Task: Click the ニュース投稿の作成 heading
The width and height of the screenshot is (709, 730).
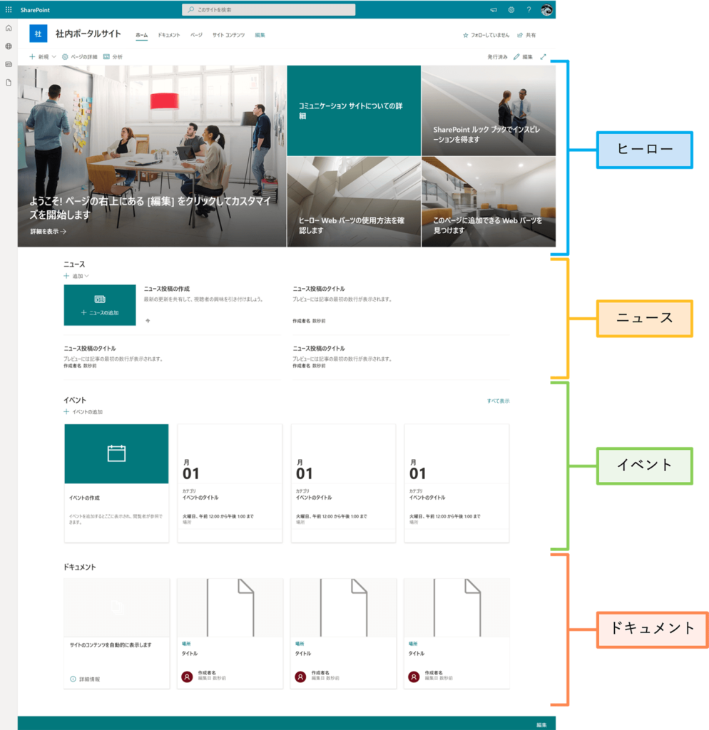Action: coord(167,289)
